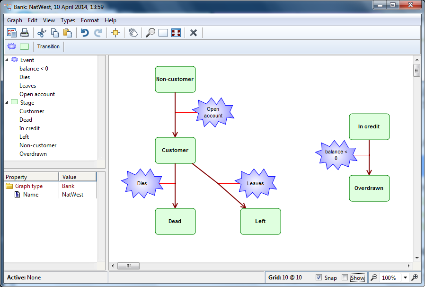Collapse the Event tree node
The image size is (425, 287).
click(7, 60)
